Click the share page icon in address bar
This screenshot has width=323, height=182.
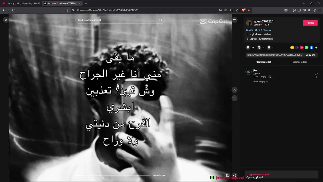pos(237,10)
